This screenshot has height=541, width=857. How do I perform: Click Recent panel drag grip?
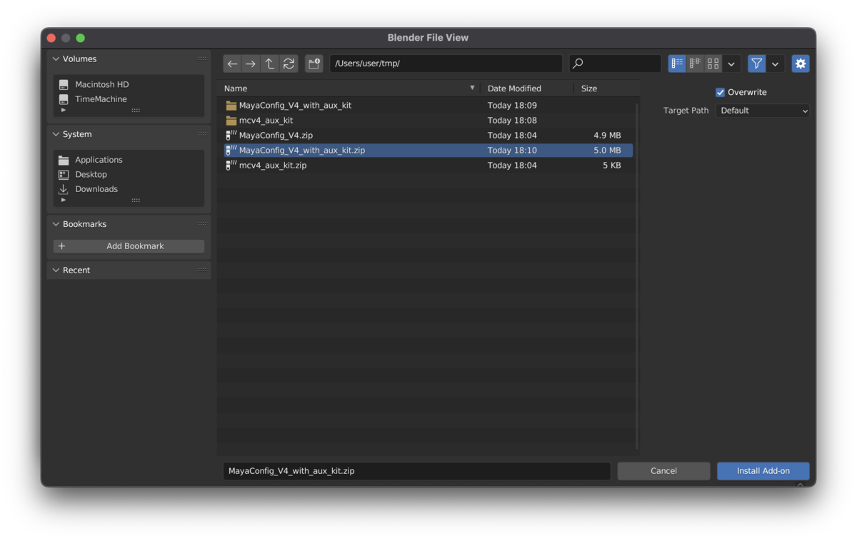tap(202, 270)
